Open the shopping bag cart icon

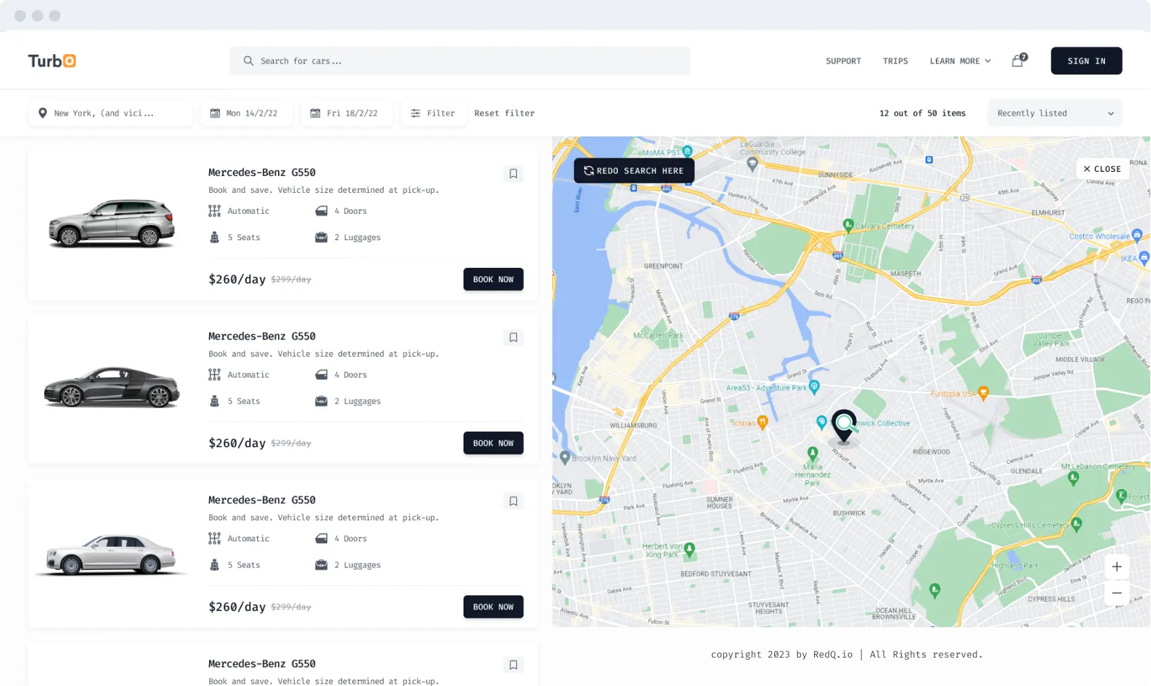tap(1018, 61)
